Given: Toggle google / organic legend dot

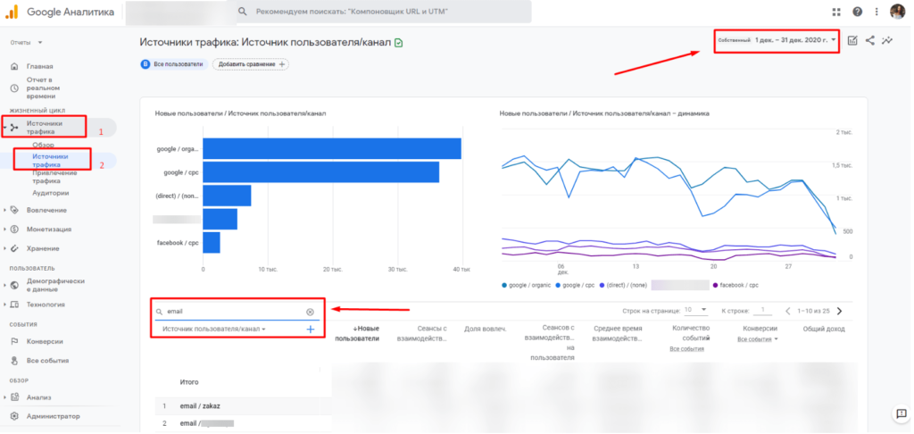Looking at the screenshot, I should pyautogui.click(x=504, y=286).
